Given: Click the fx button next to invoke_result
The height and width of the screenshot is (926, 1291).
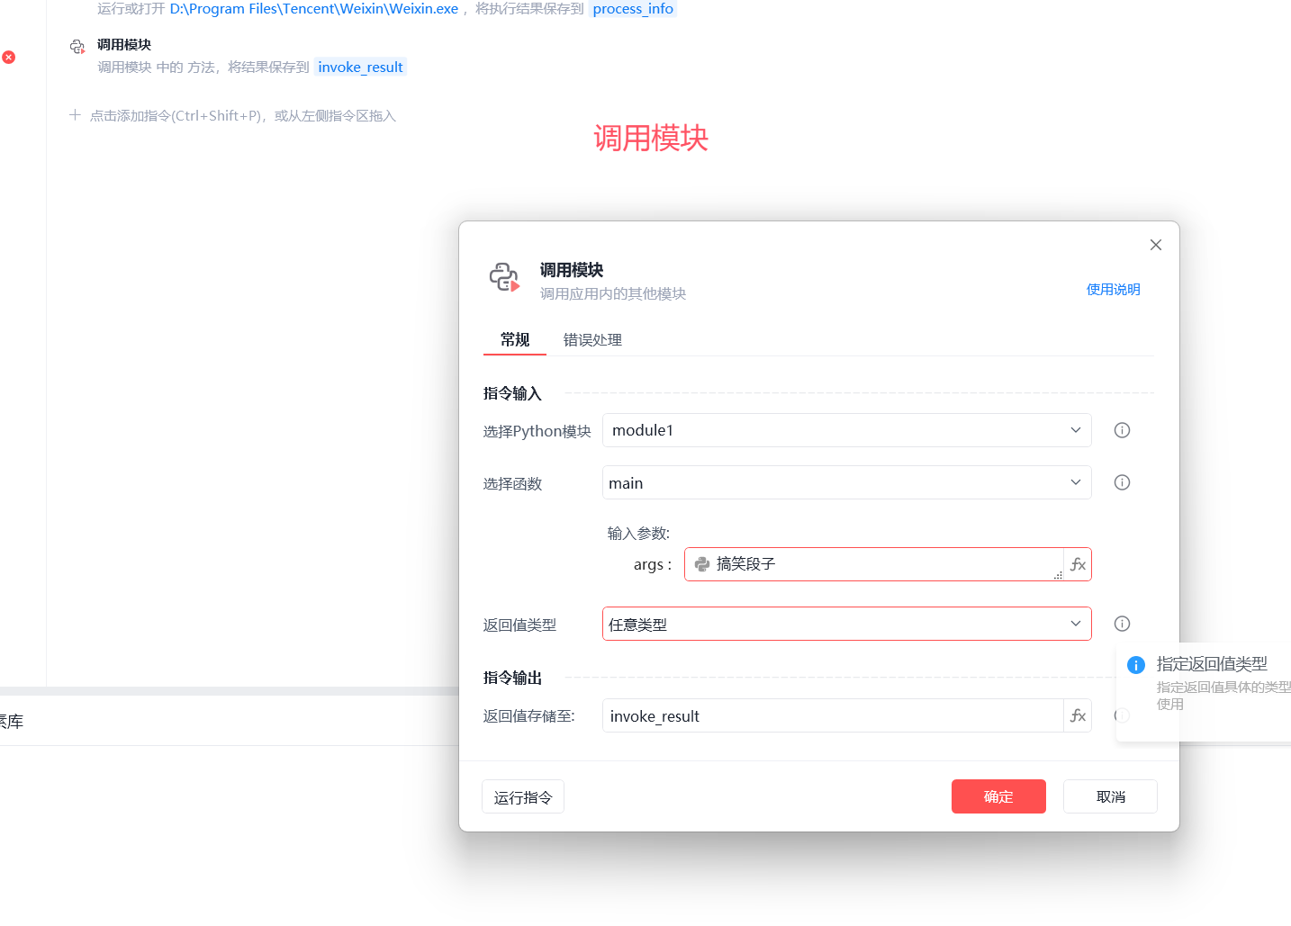Looking at the screenshot, I should click(x=1078, y=715).
